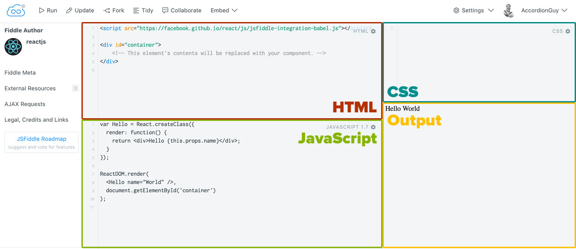Expand the Embed dropdown
The height and width of the screenshot is (249, 576).
click(224, 10)
